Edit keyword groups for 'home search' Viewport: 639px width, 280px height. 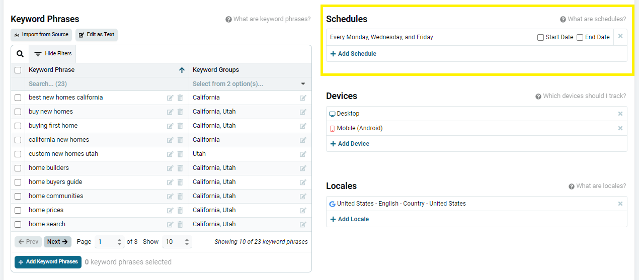(303, 225)
